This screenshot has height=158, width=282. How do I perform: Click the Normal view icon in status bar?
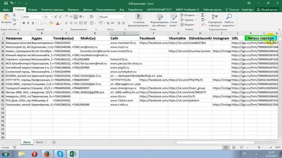coord(226,147)
